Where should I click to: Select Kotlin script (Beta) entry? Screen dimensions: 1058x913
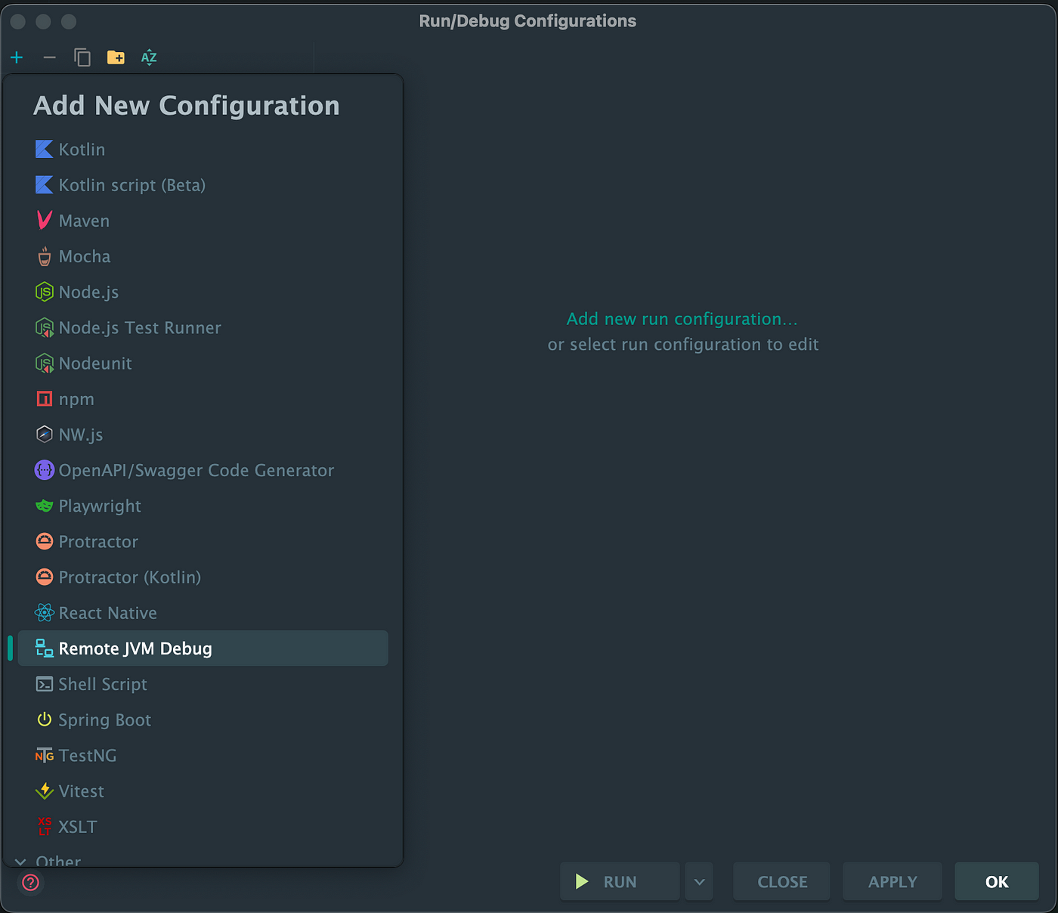pyautogui.click(x=132, y=185)
